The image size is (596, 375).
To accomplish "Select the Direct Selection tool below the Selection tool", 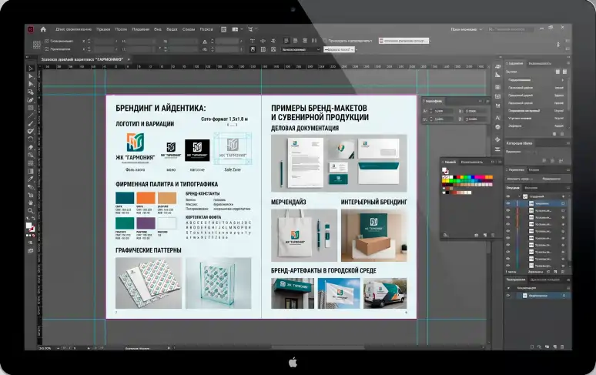I will pos(30,76).
